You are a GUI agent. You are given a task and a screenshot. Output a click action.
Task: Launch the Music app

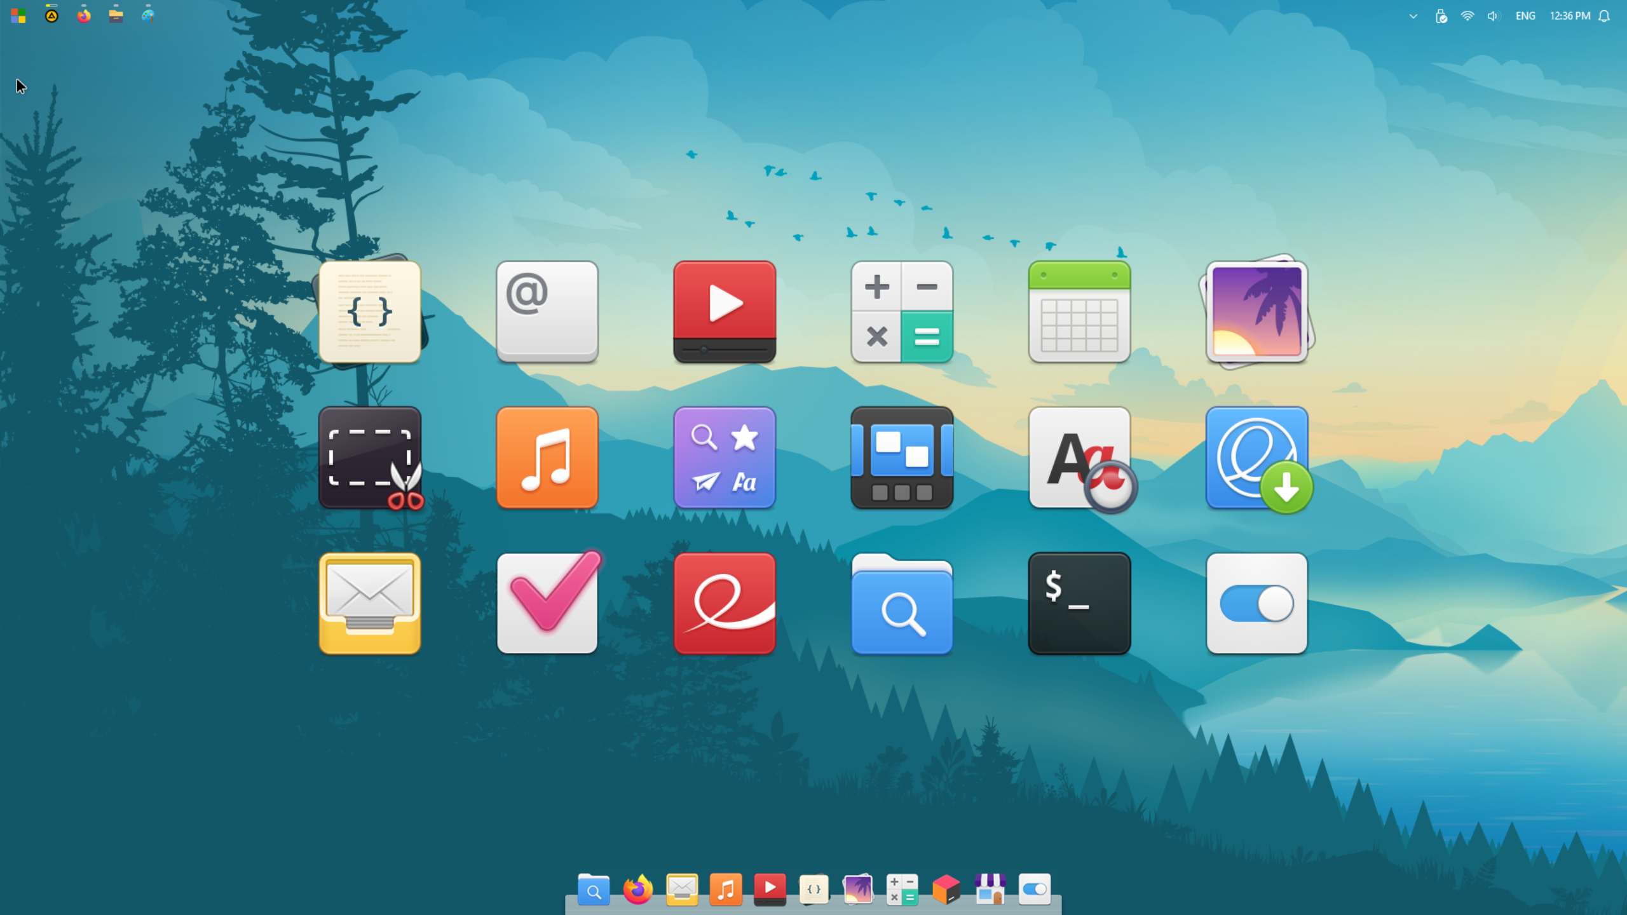pyautogui.click(x=547, y=457)
